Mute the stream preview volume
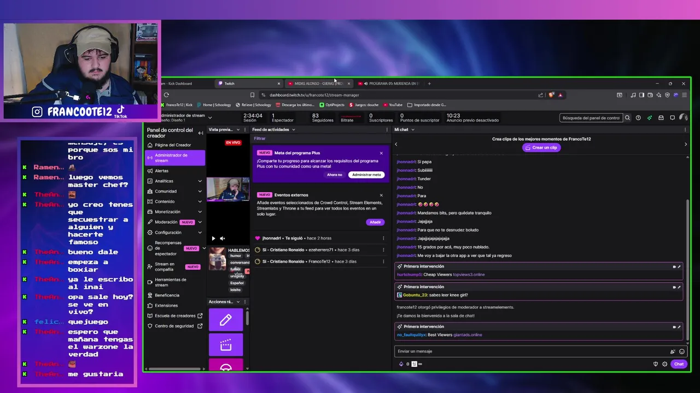This screenshot has width=700, height=393. click(222, 238)
